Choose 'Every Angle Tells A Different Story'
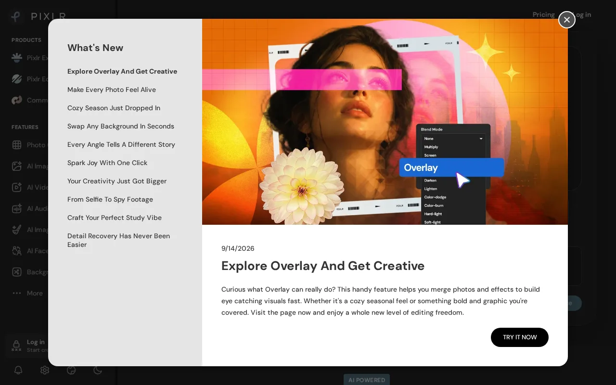 pos(121,144)
